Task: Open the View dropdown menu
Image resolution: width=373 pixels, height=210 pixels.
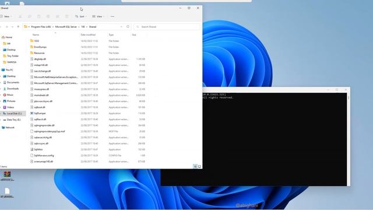Action: (x=98, y=16)
